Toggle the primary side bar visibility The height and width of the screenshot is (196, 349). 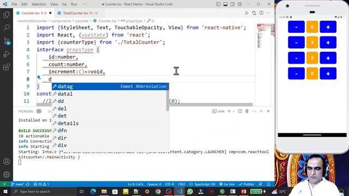point(218,4)
